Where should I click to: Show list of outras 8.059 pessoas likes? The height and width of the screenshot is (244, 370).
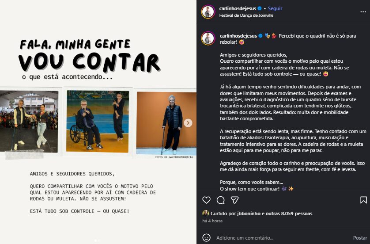point(289,213)
